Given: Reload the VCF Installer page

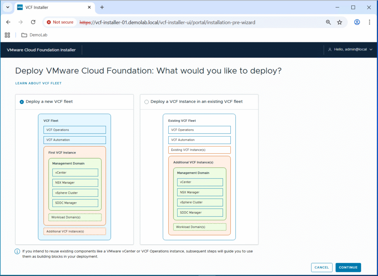Looking at the screenshot, I should [x=33, y=22].
